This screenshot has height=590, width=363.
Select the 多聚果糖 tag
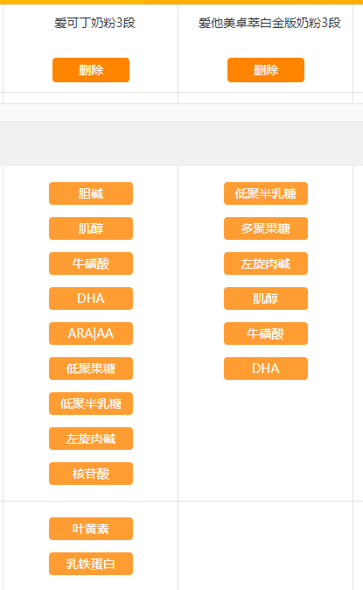tap(266, 228)
